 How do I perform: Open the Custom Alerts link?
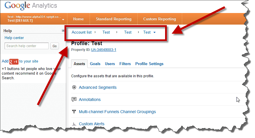tap(92, 124)
